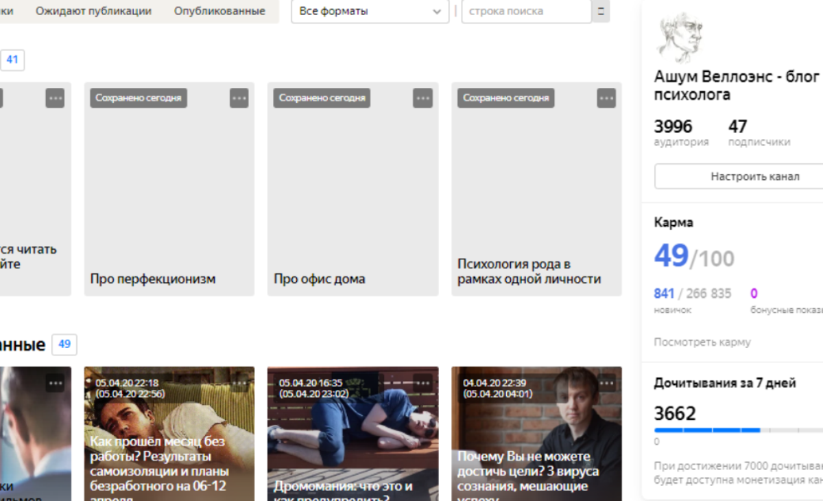Image resolution: width=823 pixels, height=501 pixels.
Task: Click the drafts count badge 41
Action: click(x=12, y=60)
